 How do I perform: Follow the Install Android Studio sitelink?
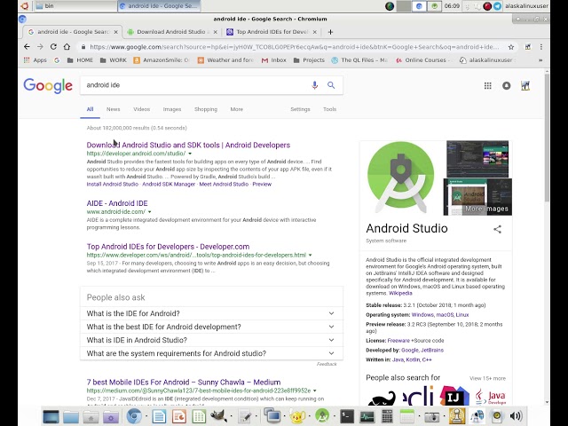[113, 184]
